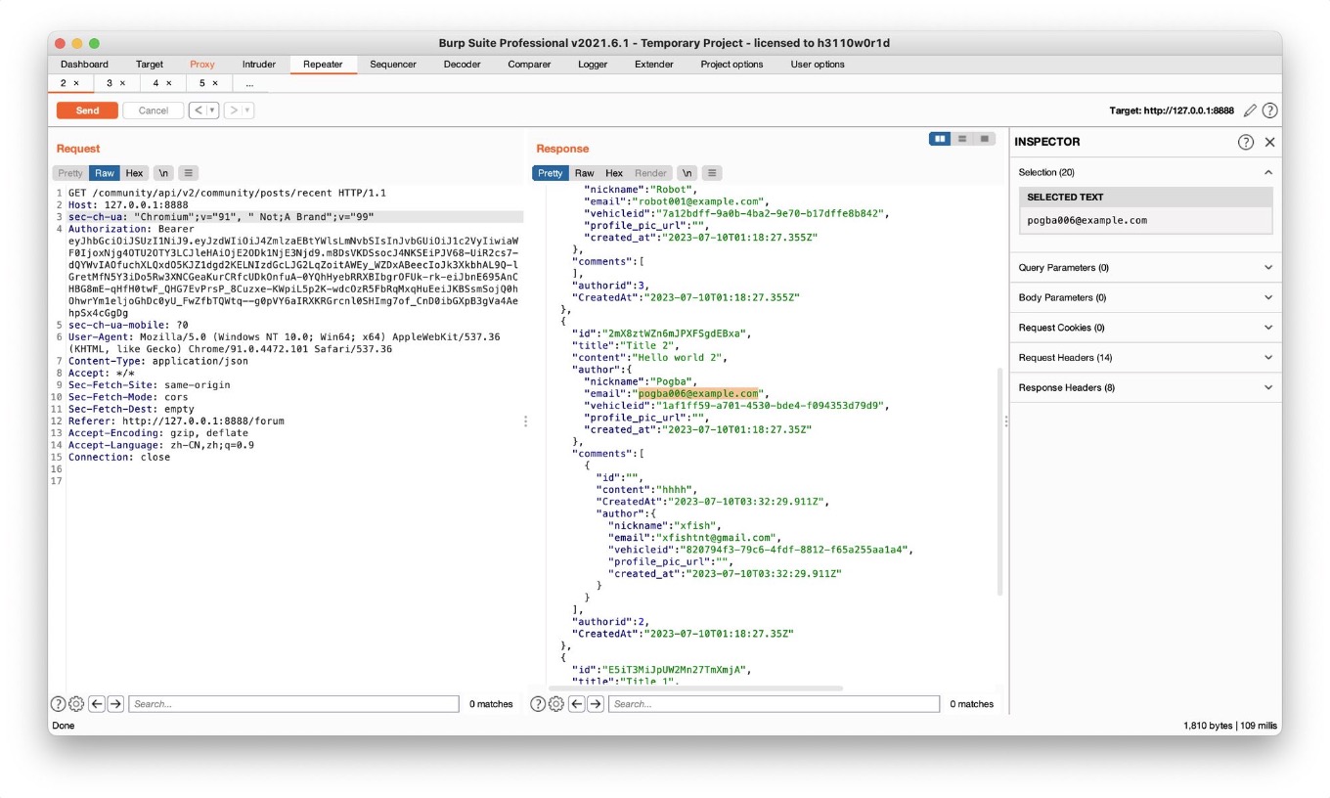Open response search settings gear

click(556, 704)
